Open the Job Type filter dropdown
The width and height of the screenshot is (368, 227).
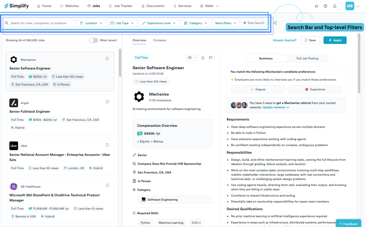click(x=122, y=23)
